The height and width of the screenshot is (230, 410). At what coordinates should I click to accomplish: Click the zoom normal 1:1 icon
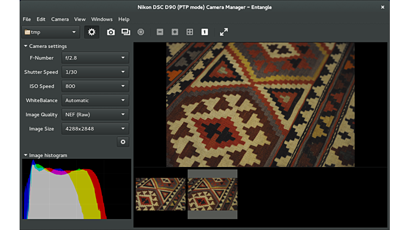(204, 32)
